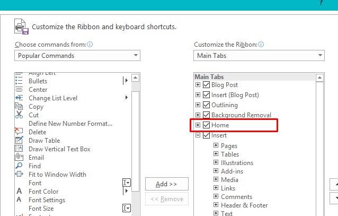
Task: Click the Cut scissors icon
Action: [19, 115]
